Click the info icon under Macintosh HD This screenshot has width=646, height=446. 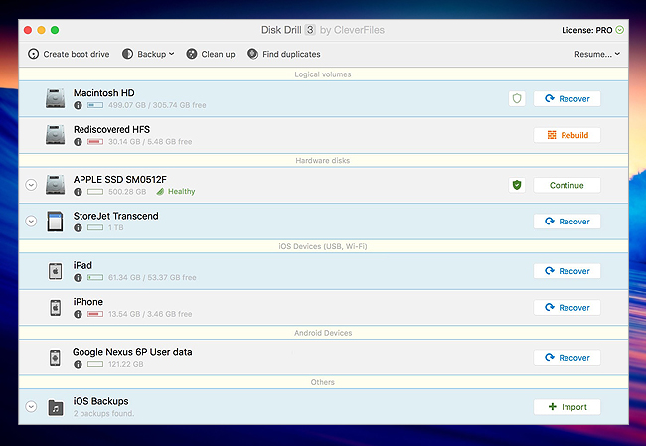(x=78, y=105)
